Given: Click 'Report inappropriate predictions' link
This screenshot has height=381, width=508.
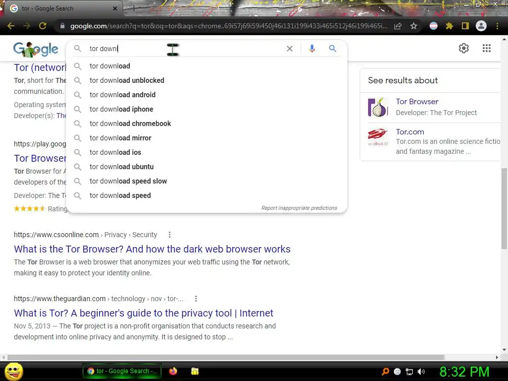Looking at the screenshot, I should click(299, 208).
